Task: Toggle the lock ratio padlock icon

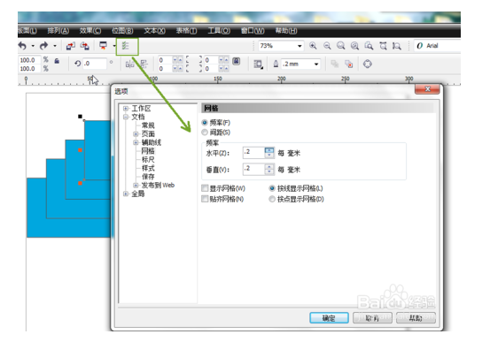Action: pyautogui.click(x=57, y=61)
